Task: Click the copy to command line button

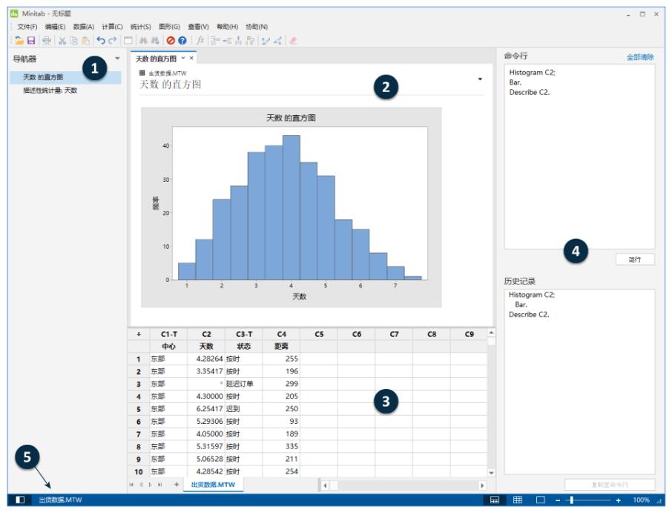Action: click(x=610, y=485)
